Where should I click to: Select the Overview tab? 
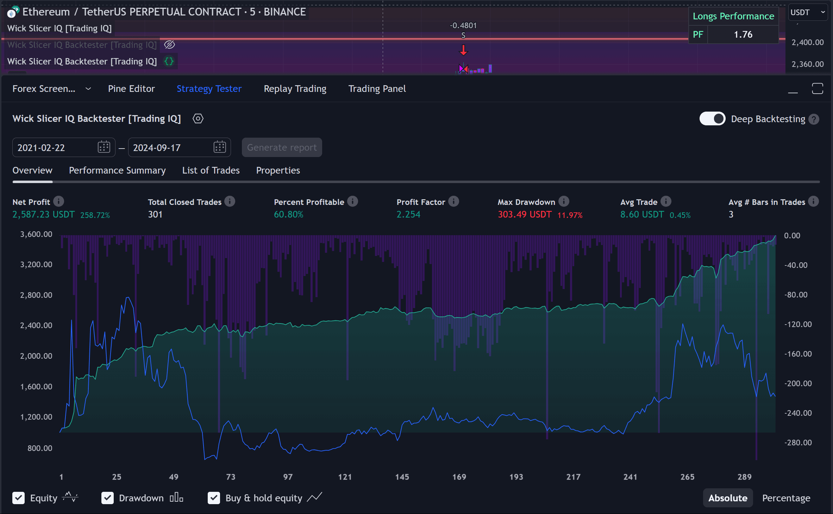[32, 170]
